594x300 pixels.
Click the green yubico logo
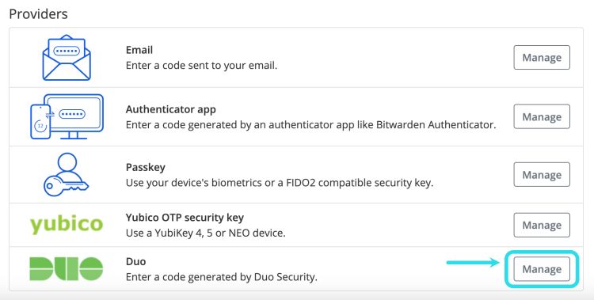pyautogui.click(x=67, y=225)
